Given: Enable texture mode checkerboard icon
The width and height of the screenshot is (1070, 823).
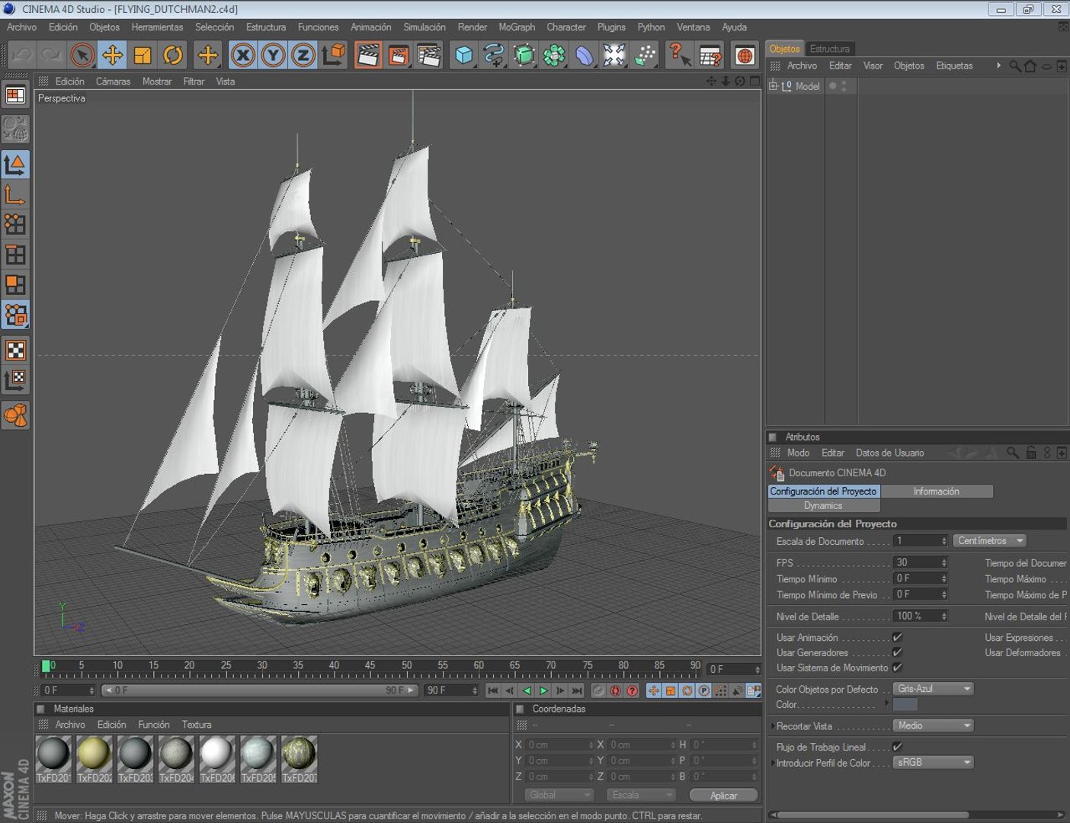Looking at the screenshot, I should tap(15, 350).
